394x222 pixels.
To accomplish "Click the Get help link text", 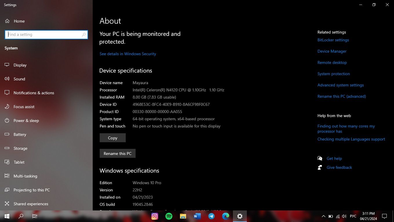I will (334, 158).
